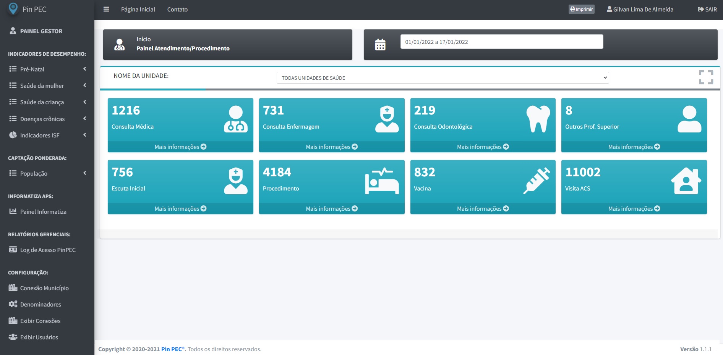Click the nurse icon on Consulta Enfermagem card
This screenshot has width=723, height=355.
coord(387,119)
